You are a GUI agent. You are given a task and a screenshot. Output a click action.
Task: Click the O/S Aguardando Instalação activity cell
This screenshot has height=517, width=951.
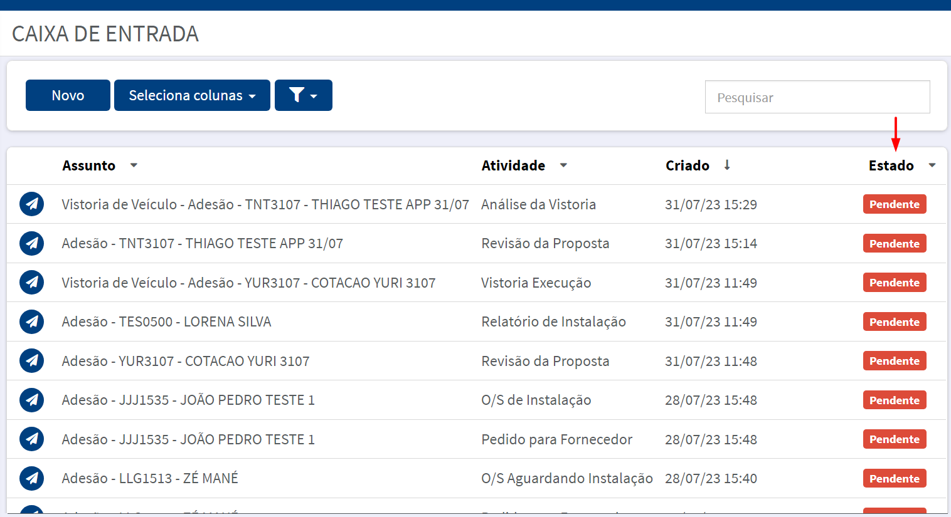(x=567, y=478)
